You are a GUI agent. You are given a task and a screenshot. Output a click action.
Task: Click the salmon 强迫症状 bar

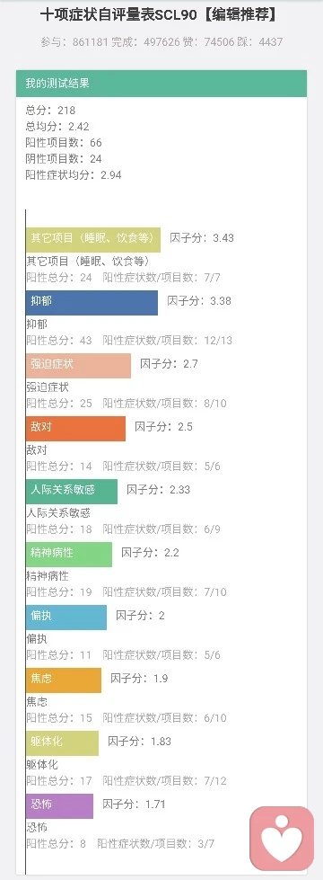coord(78,365)
